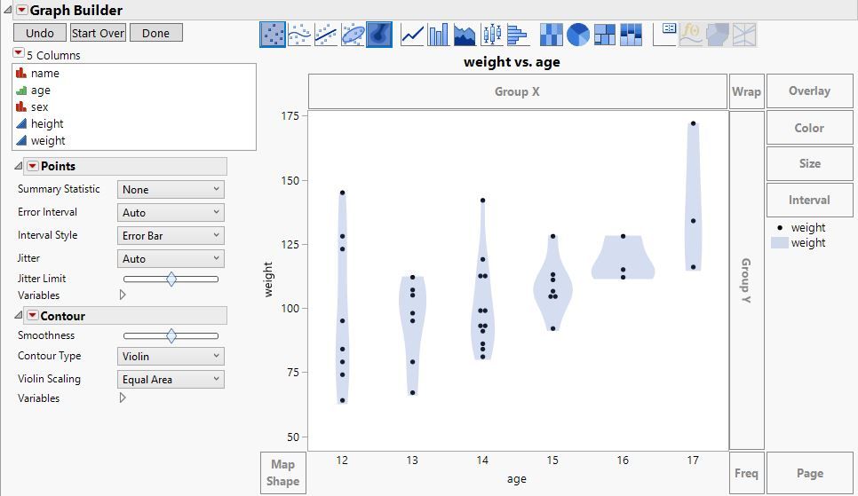Select the Histogram element icon
The image size is (858, 496).
click(x=518, y=35)
